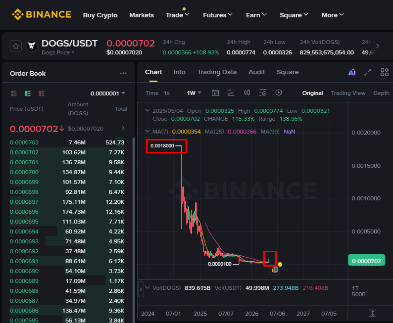
Task: Add DOGS/USDT to favorites star
Action: point(16,46)
